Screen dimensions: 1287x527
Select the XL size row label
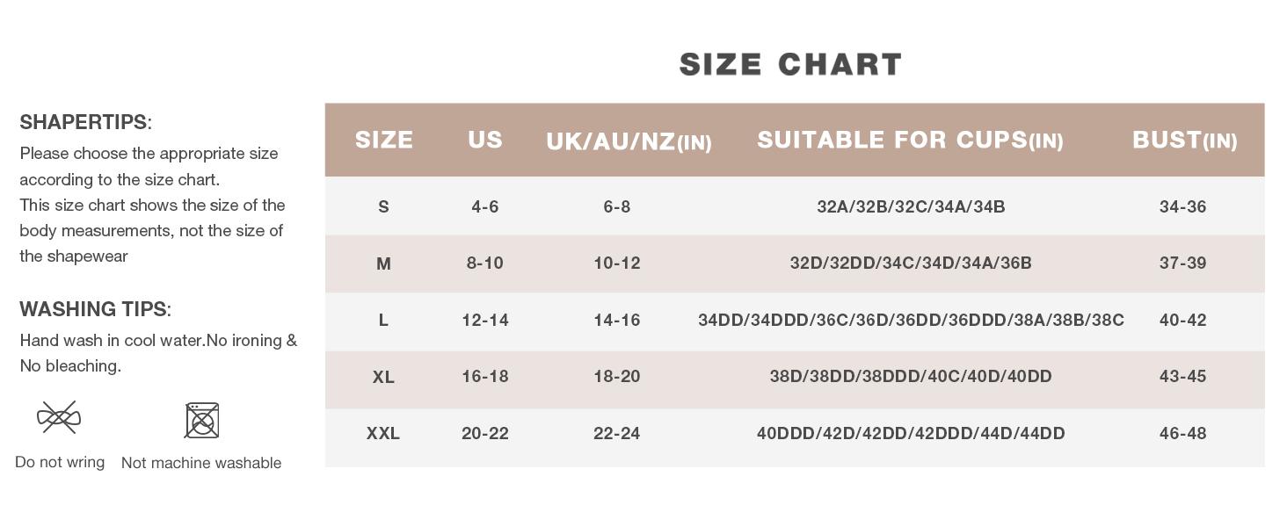pos(383,377)
